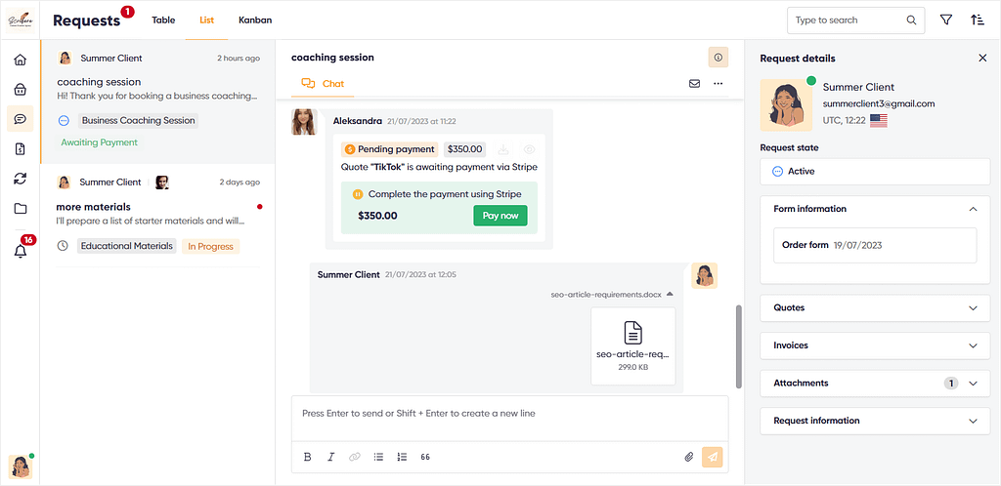1001x486 pixels.
Task: Click Summer Client's avatar in chat message
Action: point(705,276)
